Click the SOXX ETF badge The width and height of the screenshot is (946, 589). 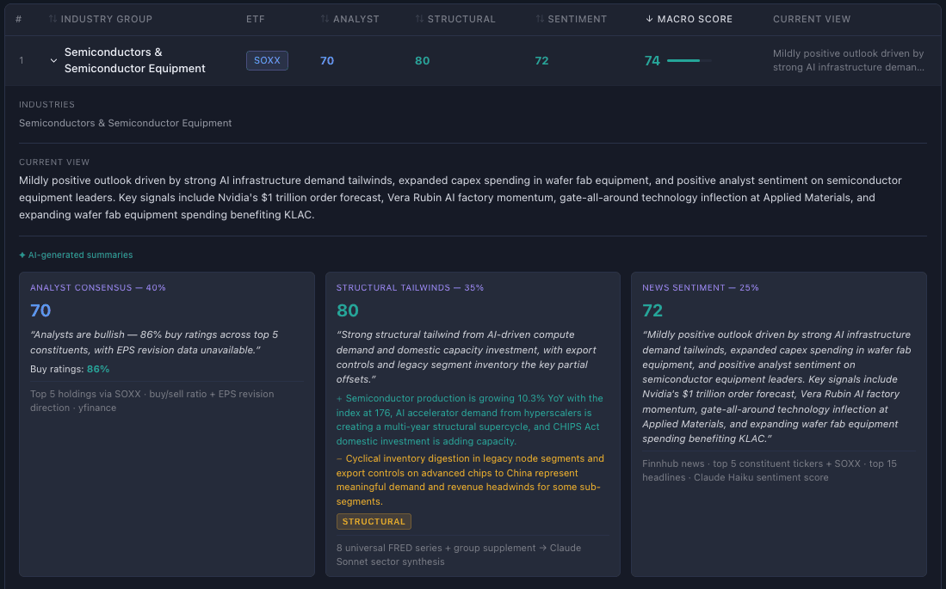point(267,60)
